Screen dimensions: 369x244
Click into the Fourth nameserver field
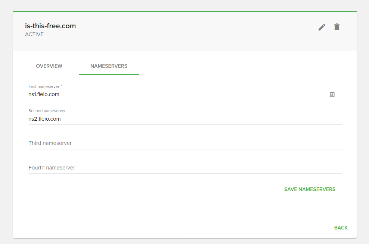click(x=185, y=168)
